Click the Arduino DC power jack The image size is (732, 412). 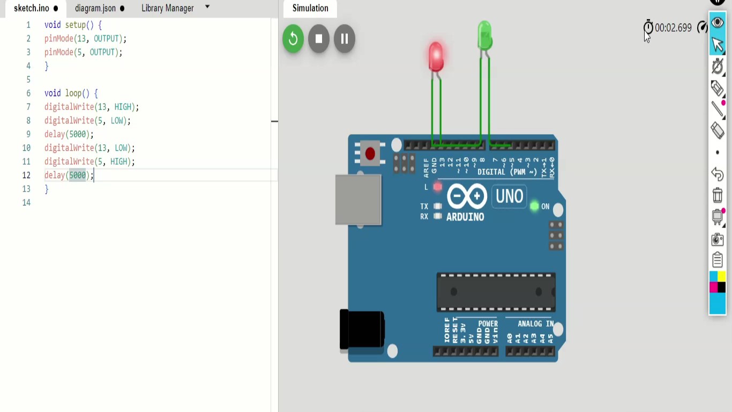pos(362,330)
